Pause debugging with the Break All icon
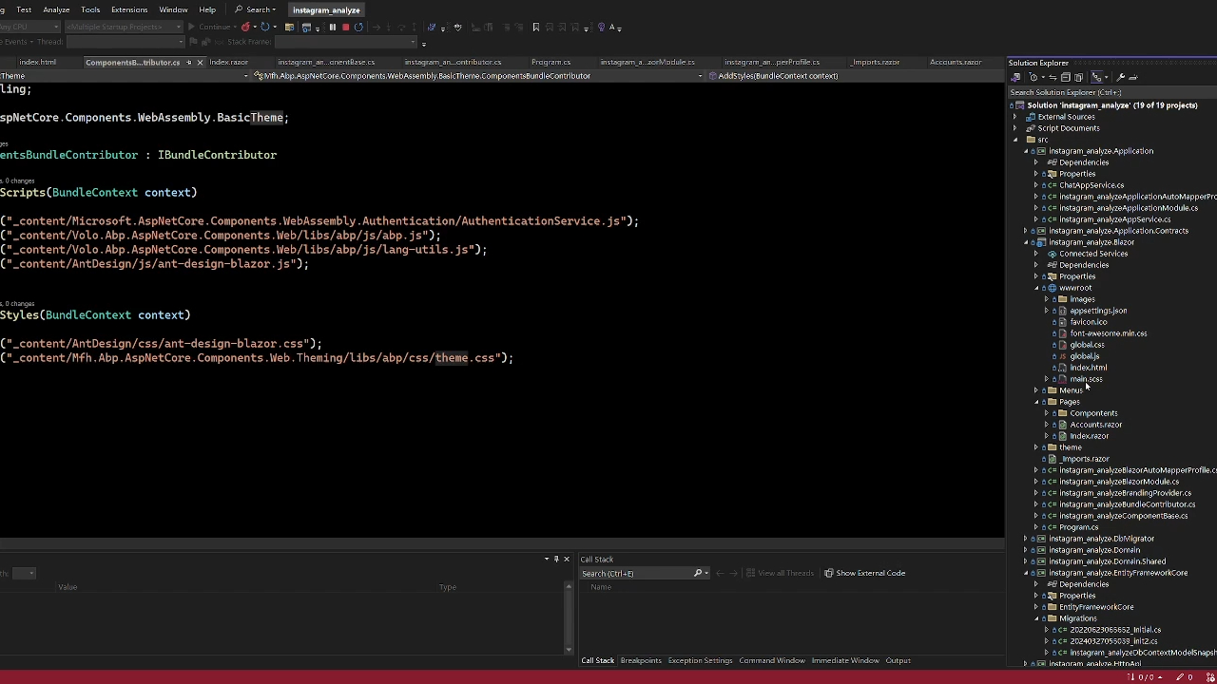 tap(332, 28)
